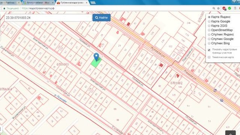Click the green checkmark extension icon

click(x=229, y=8)
